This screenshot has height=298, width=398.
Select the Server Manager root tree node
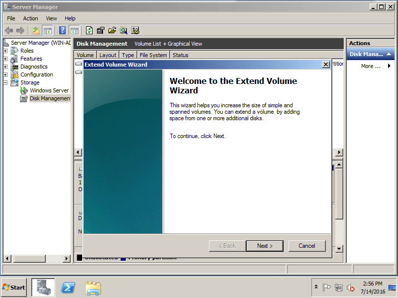pos(41,43)
